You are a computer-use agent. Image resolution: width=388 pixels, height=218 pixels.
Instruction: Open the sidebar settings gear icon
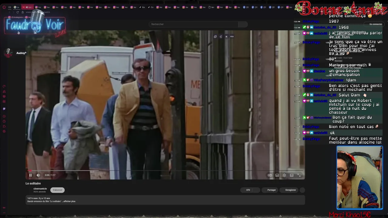(x=4, y=131)
